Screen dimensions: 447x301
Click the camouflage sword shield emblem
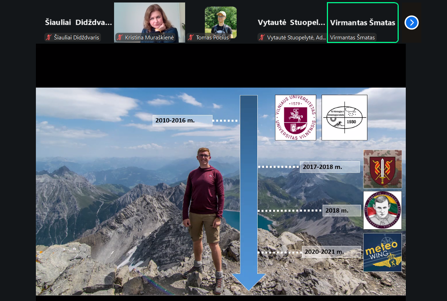(382, 169)
